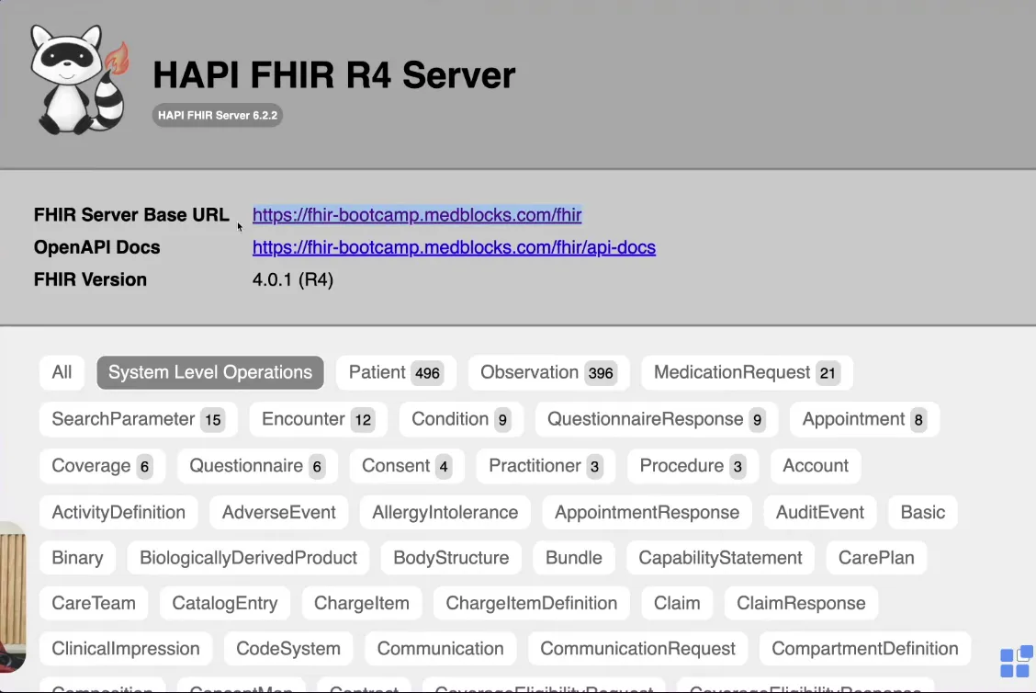Viewport: 1036px width, 693px height.
Task: Pick the Condition resource pill
Action: coord(460,419)
